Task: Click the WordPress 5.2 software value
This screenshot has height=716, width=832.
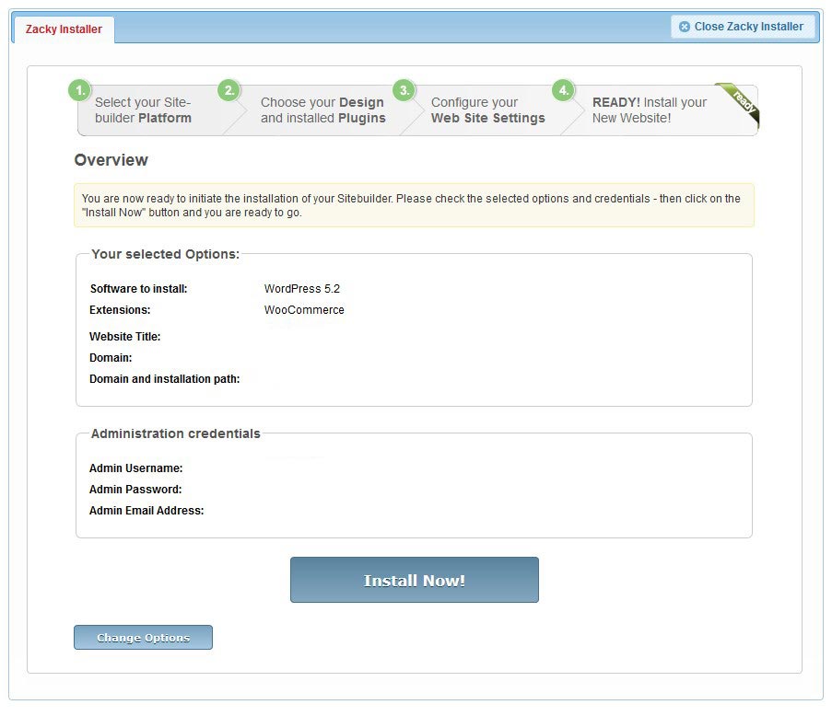Action: coord(301,289)
